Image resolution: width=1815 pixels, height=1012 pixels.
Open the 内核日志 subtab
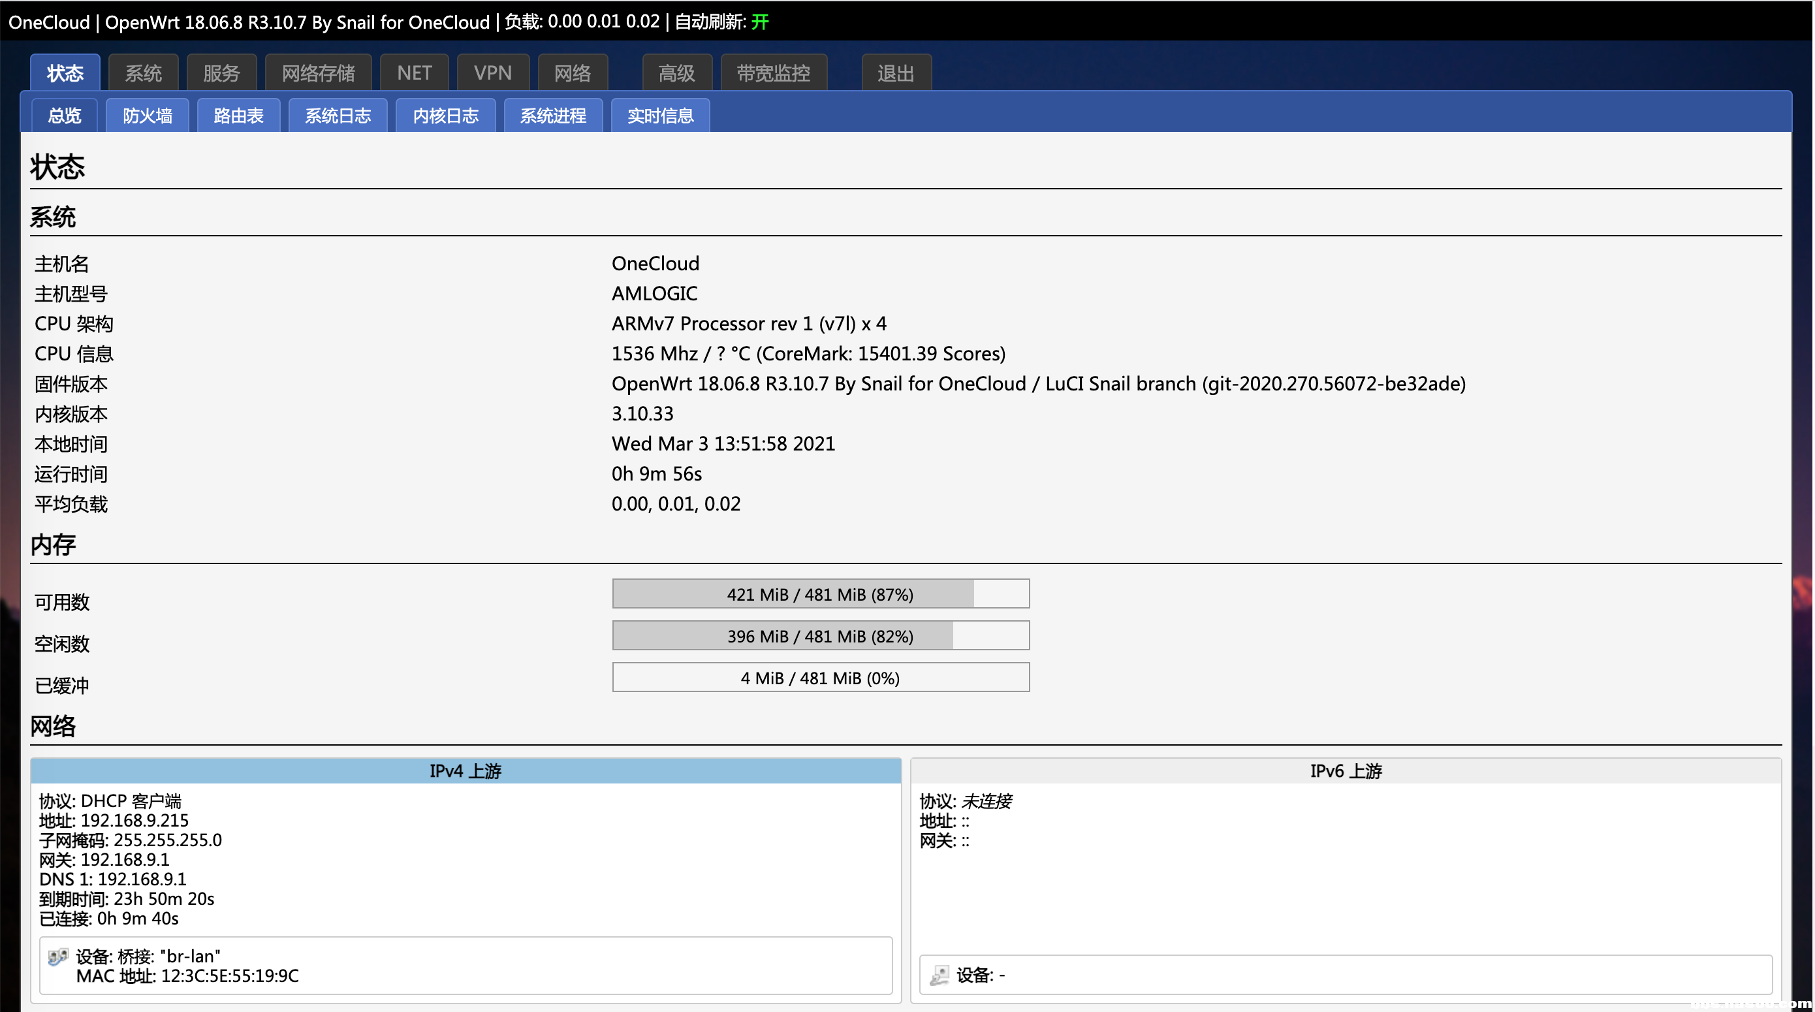tap(445, 116)
